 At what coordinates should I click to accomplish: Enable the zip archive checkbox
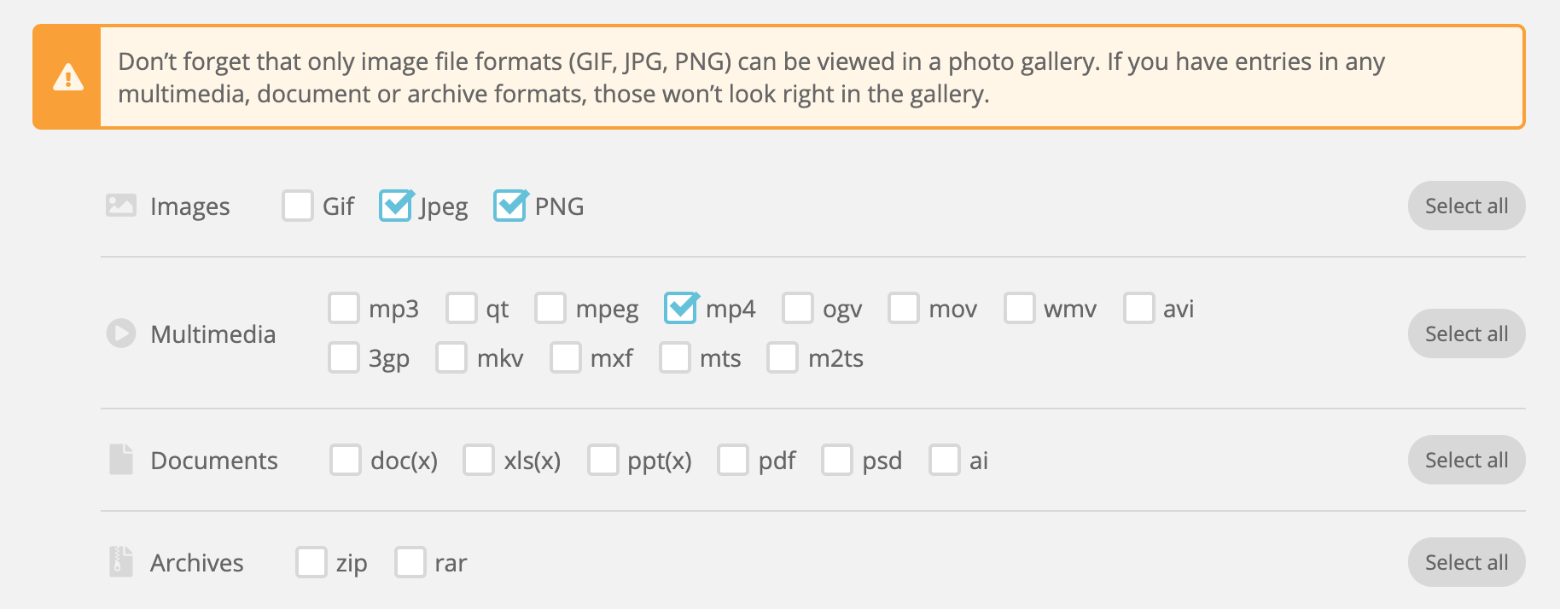(311, 562)
